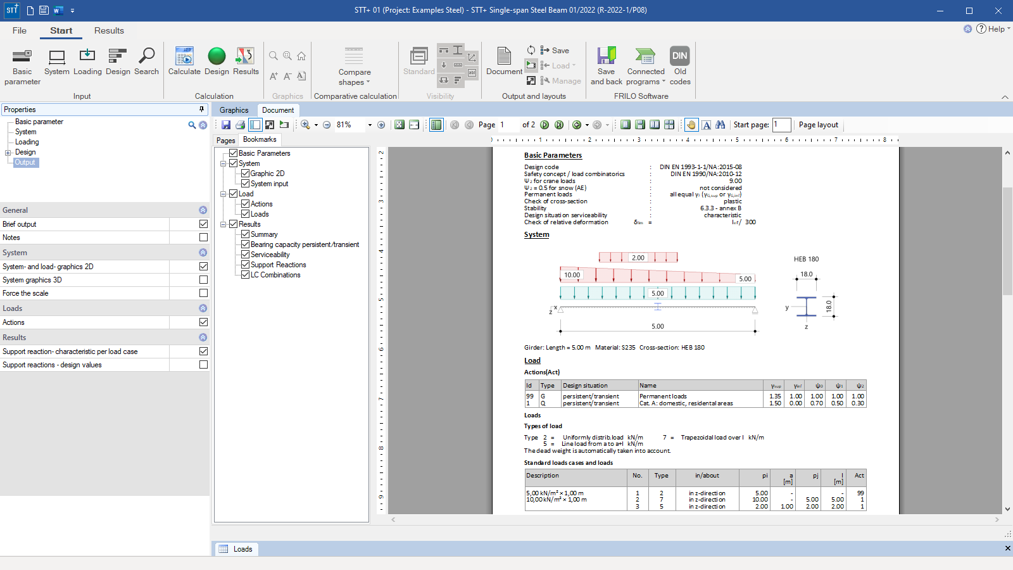Click Summary bookmark entry
Image resolution: width=1013 pixels, height=570 pixels.
(x=264, y=234)
